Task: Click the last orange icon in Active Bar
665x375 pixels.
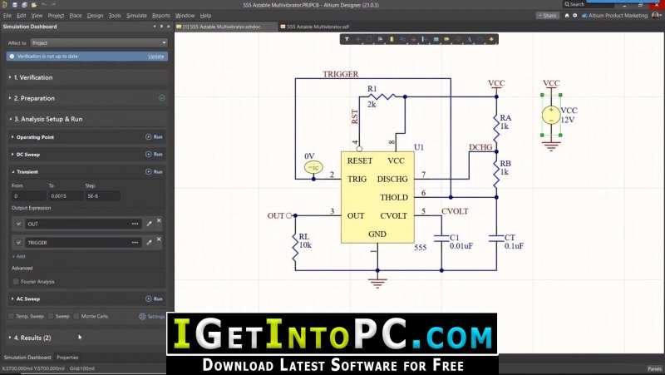Action: [x=491, y=39]
